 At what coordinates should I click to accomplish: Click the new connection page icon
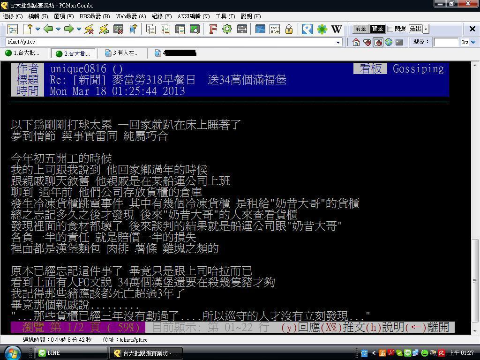(28, 29)
